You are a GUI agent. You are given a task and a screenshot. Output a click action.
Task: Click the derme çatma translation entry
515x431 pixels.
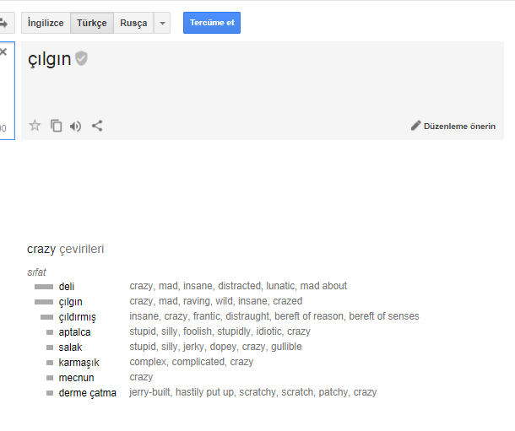coord(87,393)
